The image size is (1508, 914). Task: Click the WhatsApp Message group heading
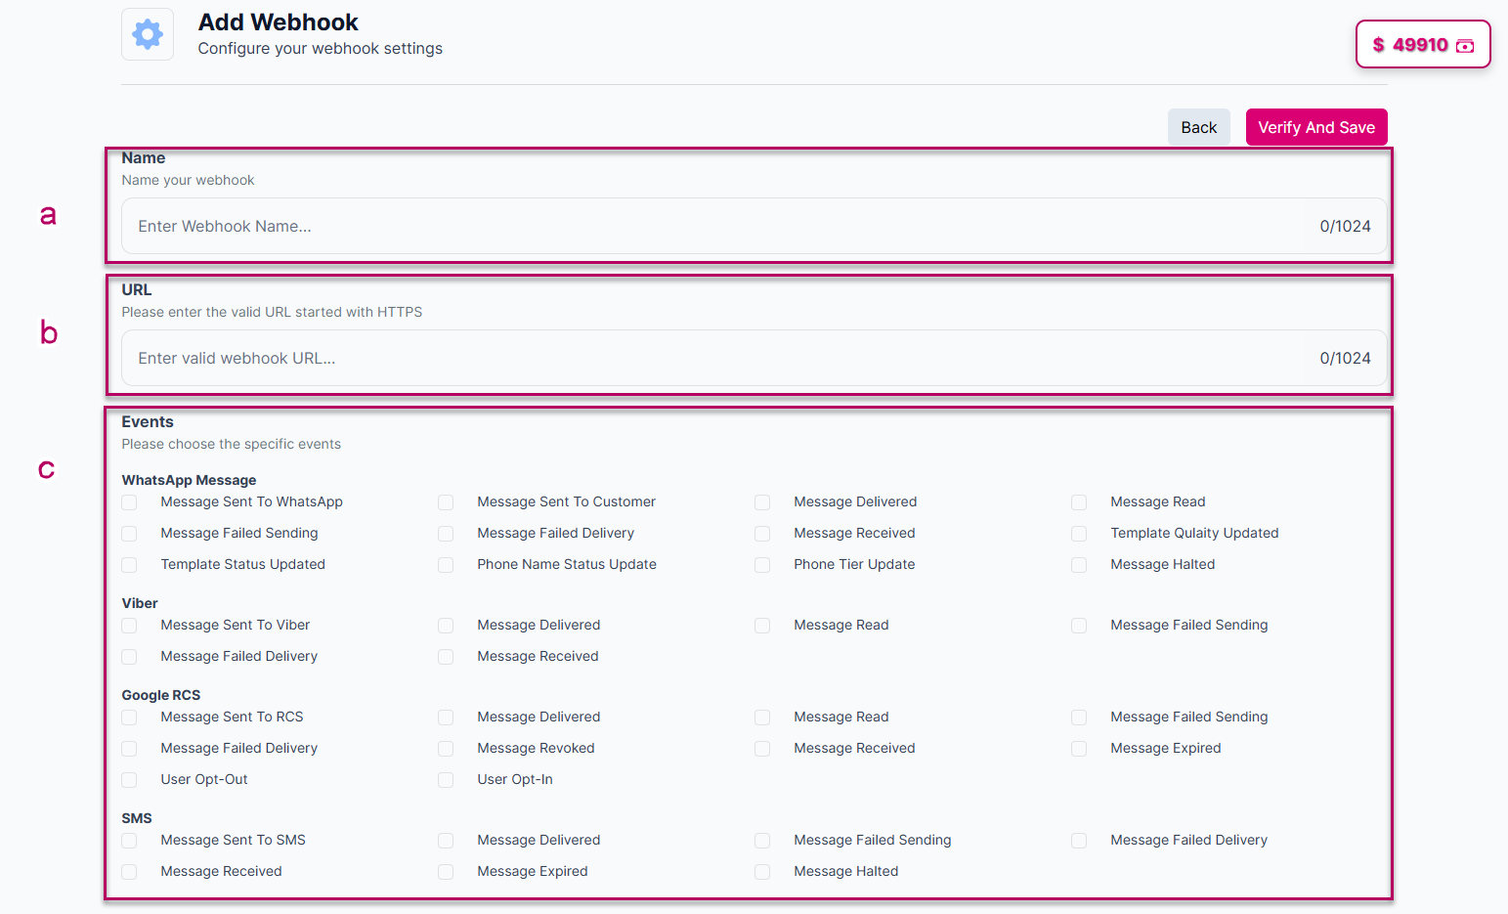[189, 480]
